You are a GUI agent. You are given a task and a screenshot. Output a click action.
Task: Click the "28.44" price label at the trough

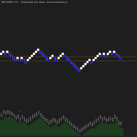80,131
